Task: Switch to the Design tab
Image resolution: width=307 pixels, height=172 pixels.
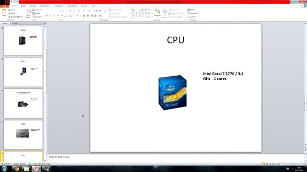Action: click(33, 6)
